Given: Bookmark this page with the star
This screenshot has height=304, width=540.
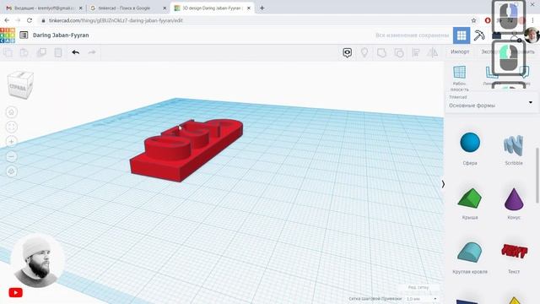Looking at the screenshot, I should pyautogui.click(x=474, y=20).
